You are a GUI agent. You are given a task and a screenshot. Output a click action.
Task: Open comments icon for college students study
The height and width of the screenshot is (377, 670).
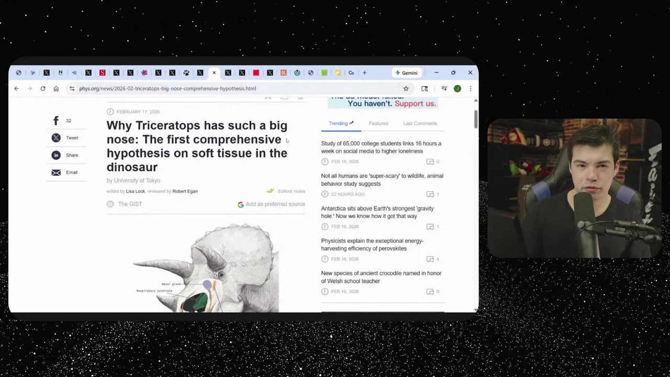[430, 162]
